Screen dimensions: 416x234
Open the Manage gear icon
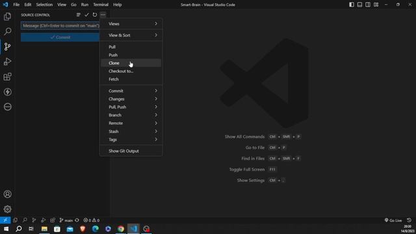[7, 209]
